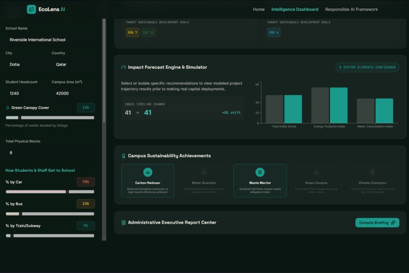Click the gray Total Index Score bar
409x273 pixels.
(x=275, y=109)
